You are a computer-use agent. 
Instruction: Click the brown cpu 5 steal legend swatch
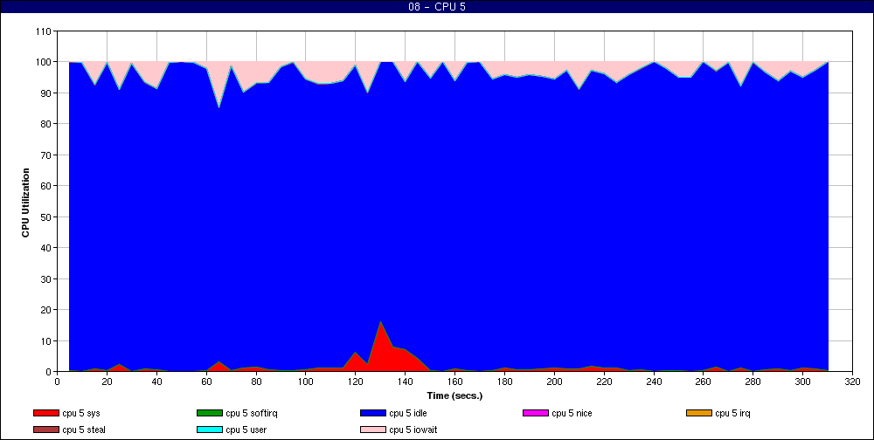point(45,430)
